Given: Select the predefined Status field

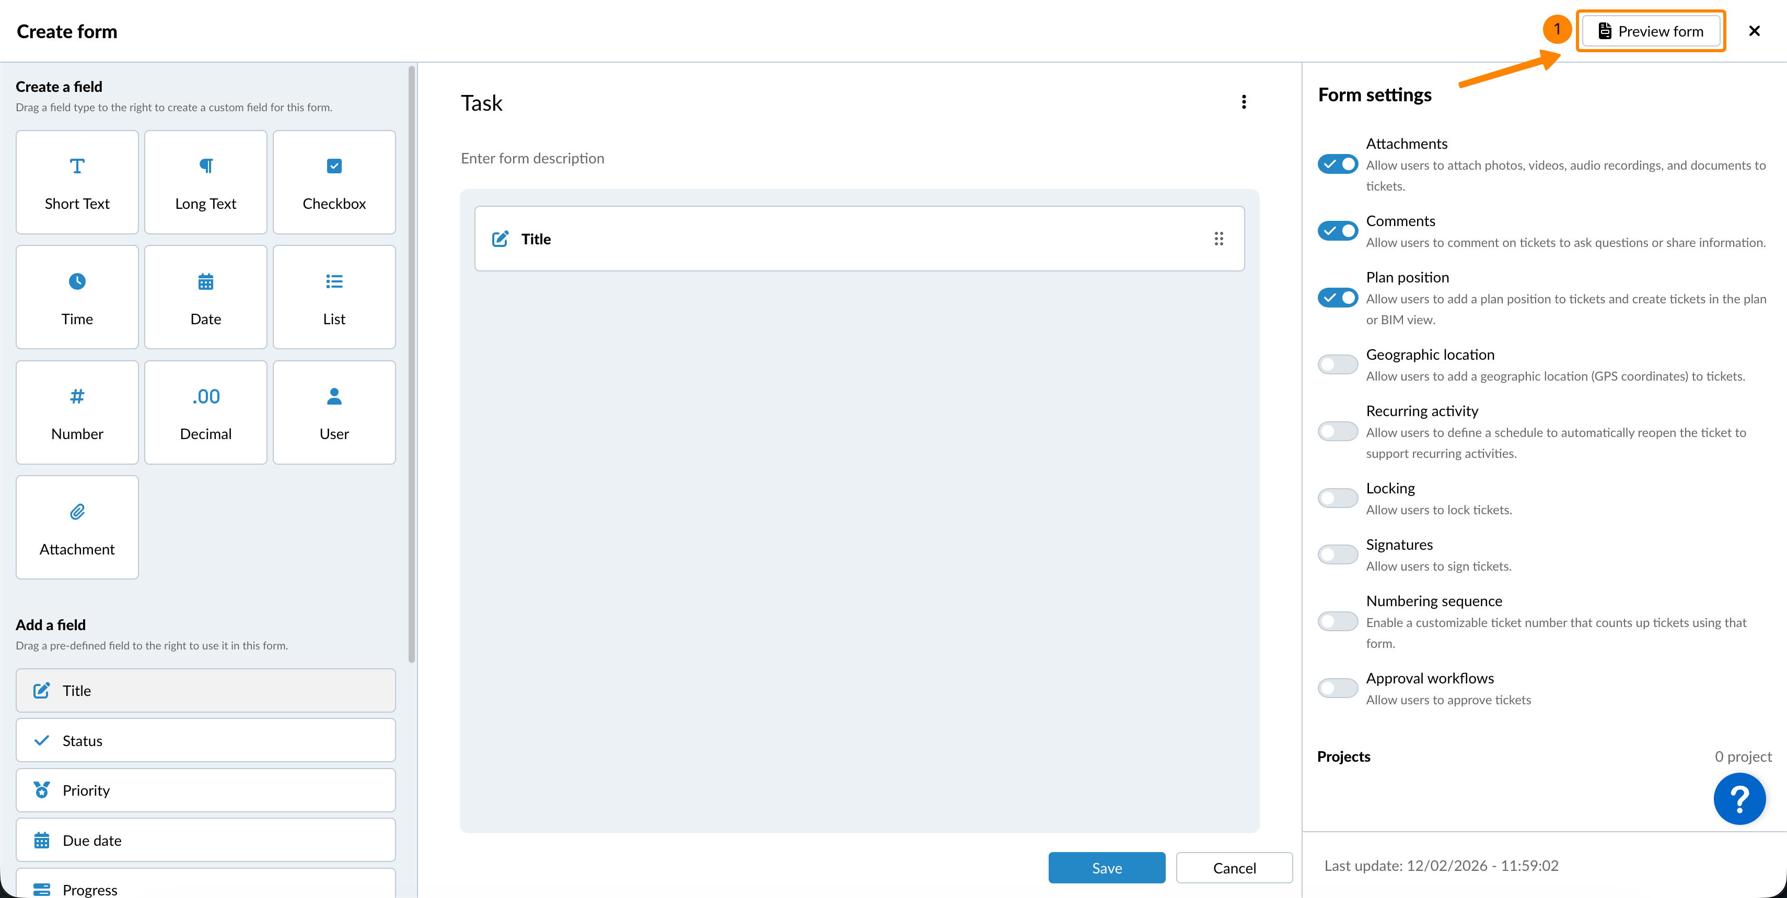Looking at the screenshot, I should coord(205,741).
